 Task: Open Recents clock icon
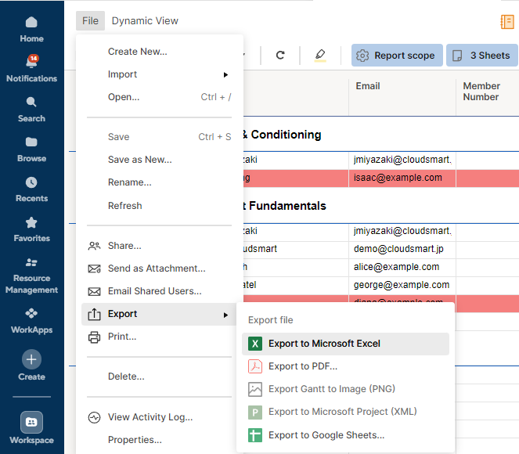(x=31, y=182)
